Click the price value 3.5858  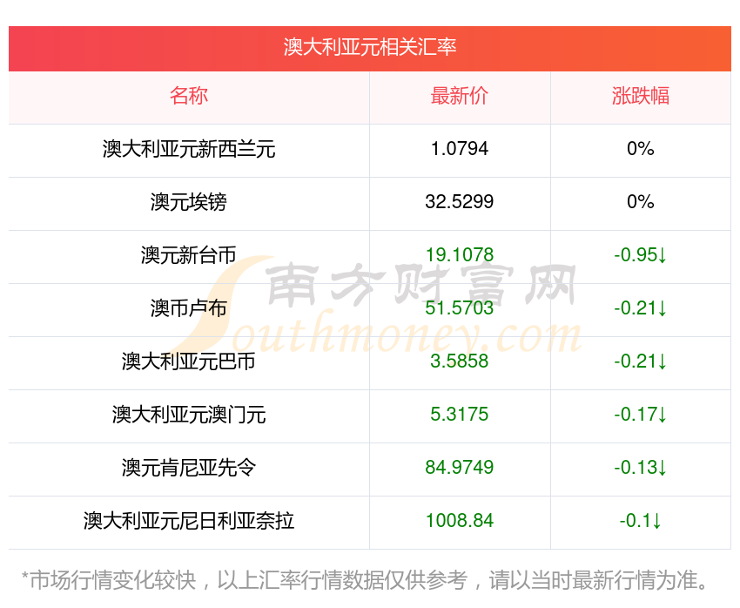[x=459, y=361]
